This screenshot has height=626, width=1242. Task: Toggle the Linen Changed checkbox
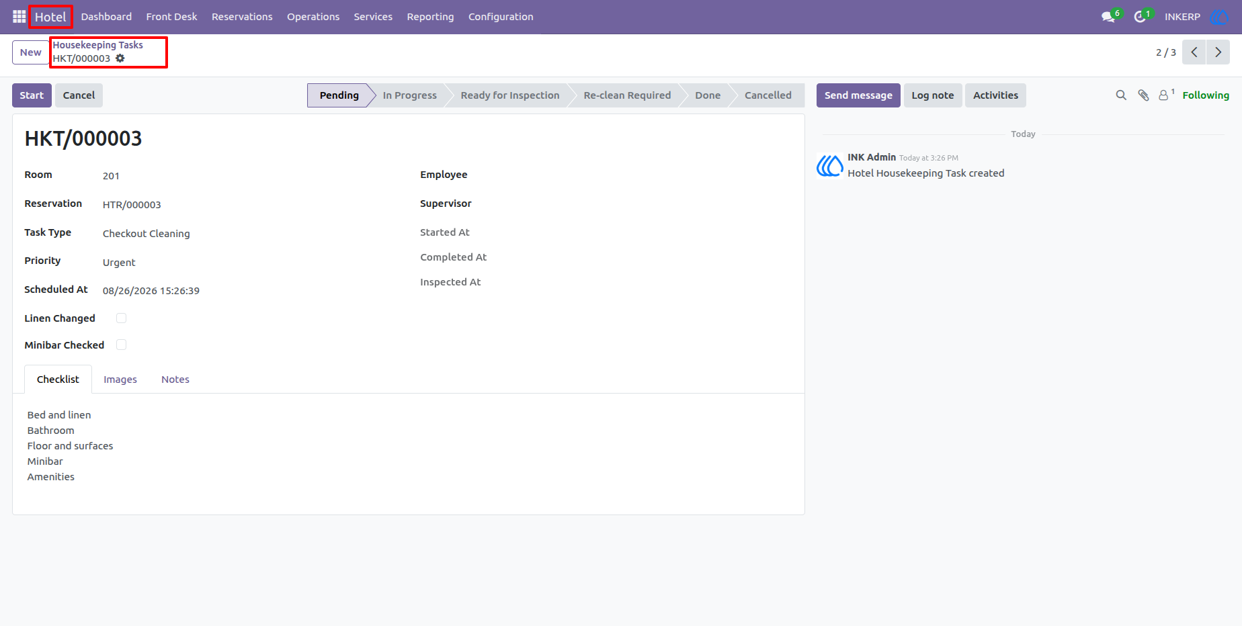point(122,318)
